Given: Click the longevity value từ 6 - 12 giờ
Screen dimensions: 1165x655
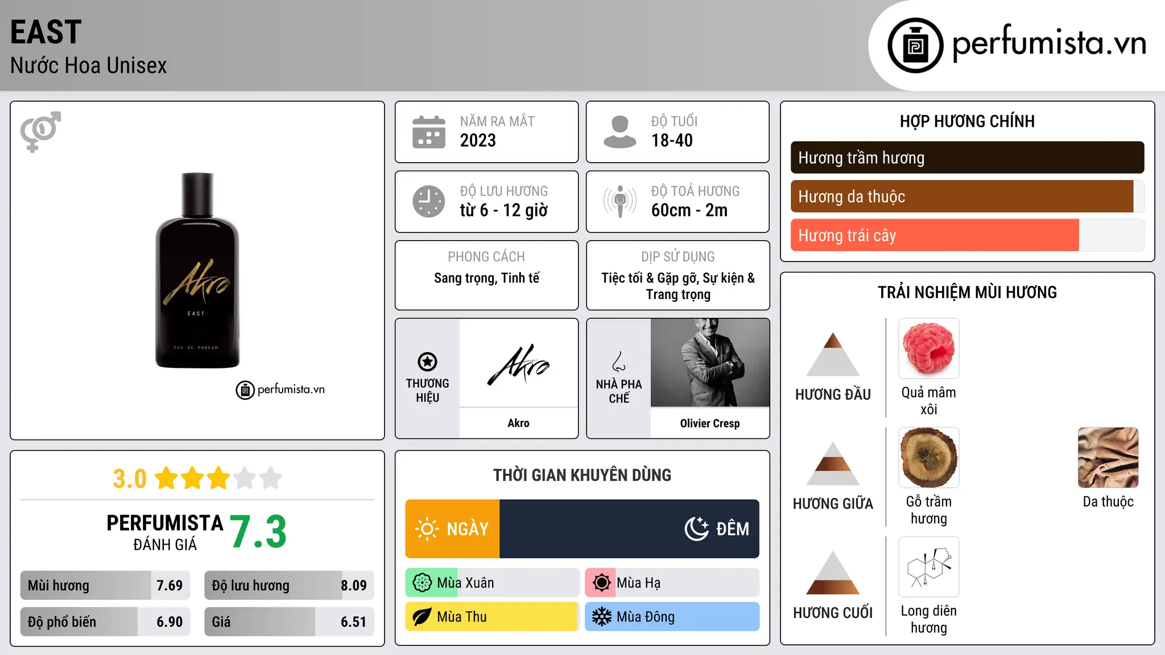Looking at the screenshot, I should point(504,210).
